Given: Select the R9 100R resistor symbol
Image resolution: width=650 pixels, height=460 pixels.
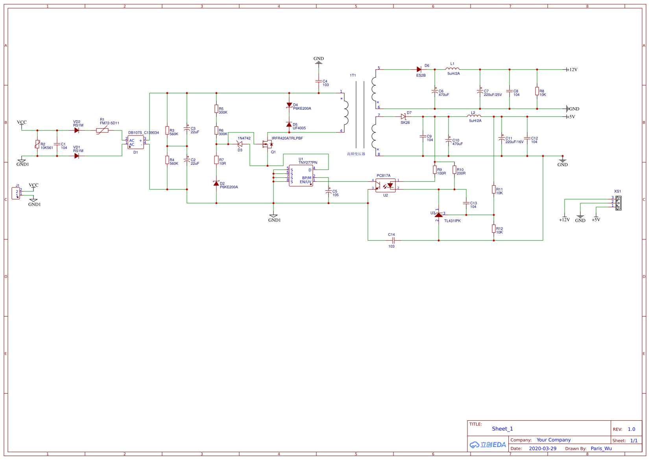Looking at the screenshot, I should (x=435, y=170).
